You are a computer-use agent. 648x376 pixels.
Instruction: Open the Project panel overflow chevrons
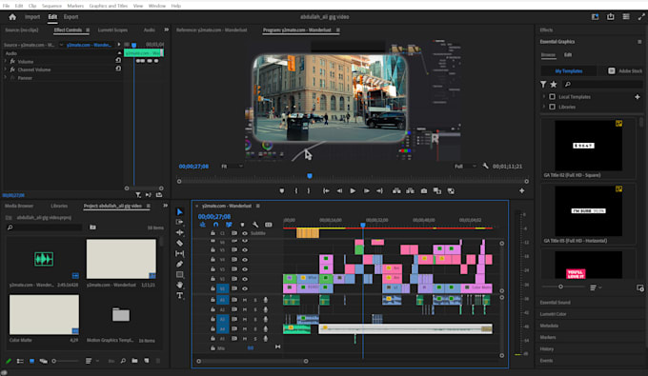(x=165, y=206)
